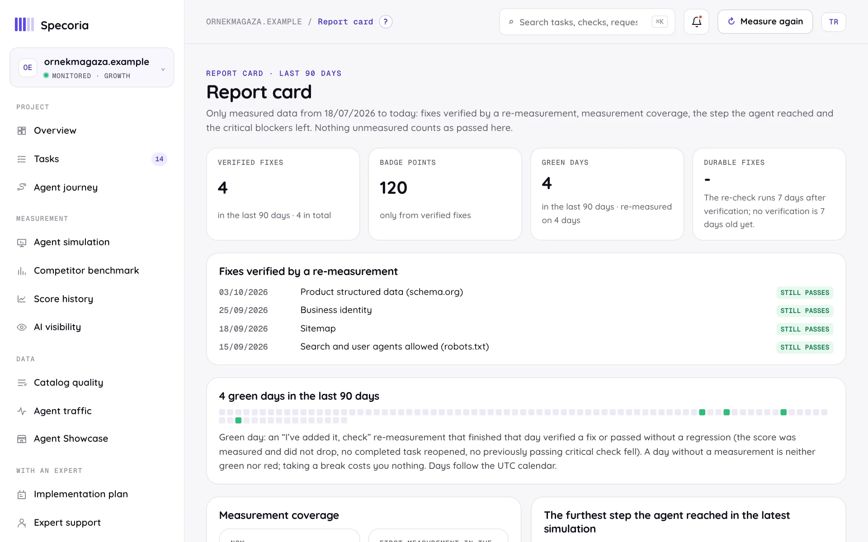The width and height of the screenshot is (868, 542).
Task: Click the Expert support person icon
Action: click(x=22, y=523)
